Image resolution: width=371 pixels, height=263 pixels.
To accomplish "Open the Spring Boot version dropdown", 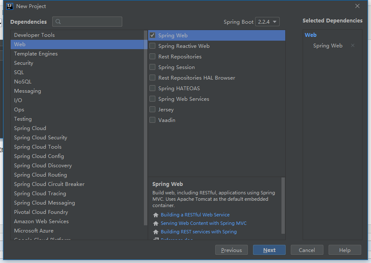I will 267,22.
